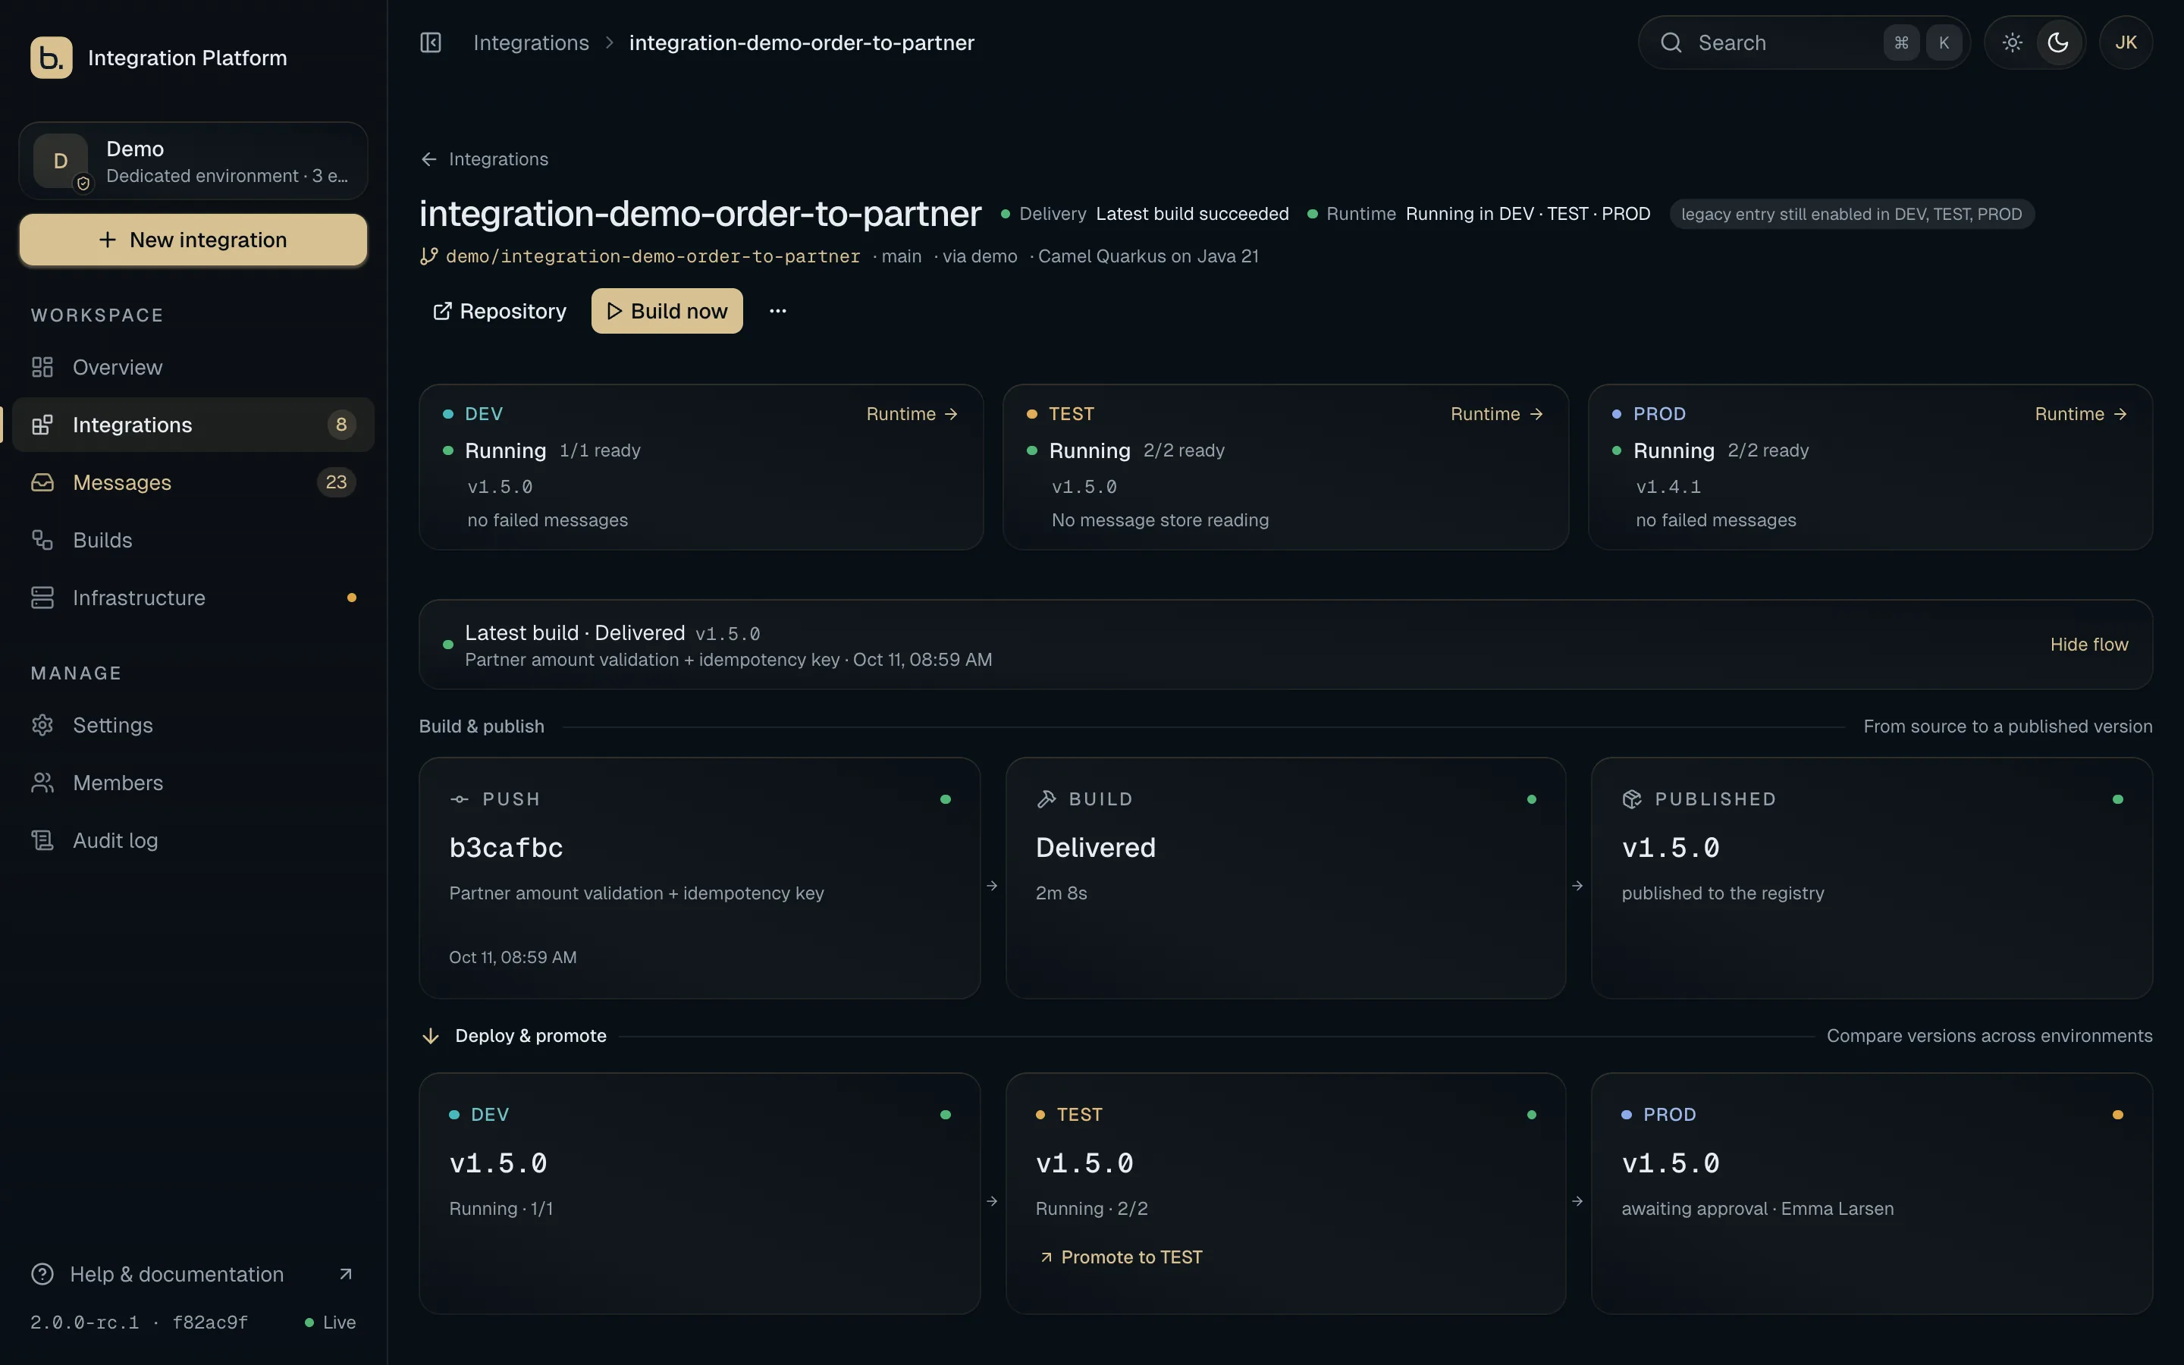The width and height of the screenshot is (2184, 1365).
Task: Click the New integration button
Action: tap(193, 240)
